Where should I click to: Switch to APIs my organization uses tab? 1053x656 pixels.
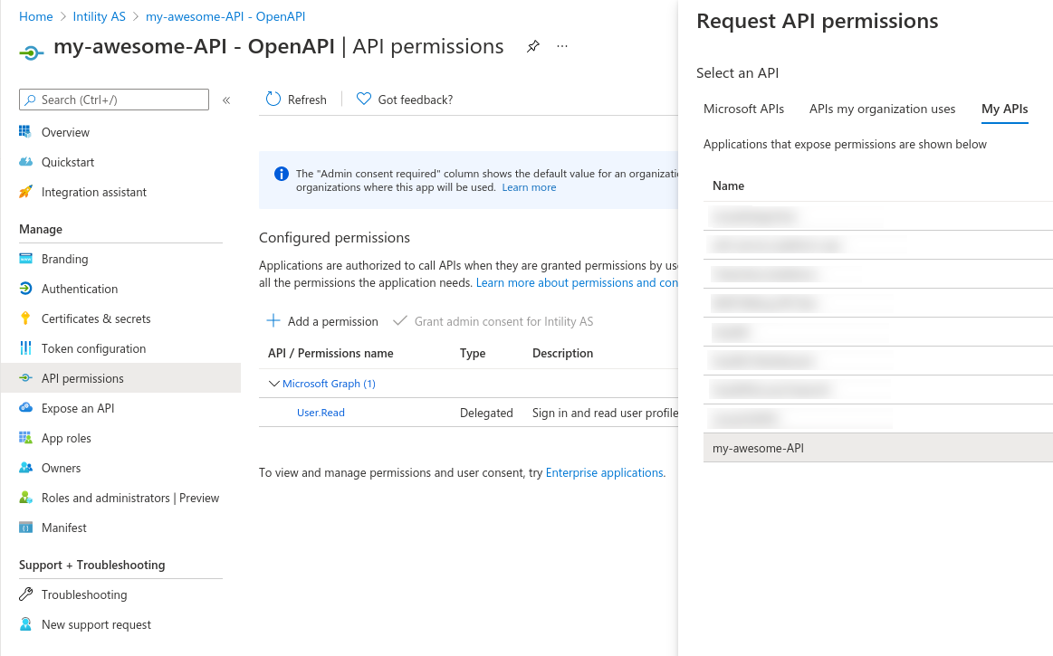[882, 109]
